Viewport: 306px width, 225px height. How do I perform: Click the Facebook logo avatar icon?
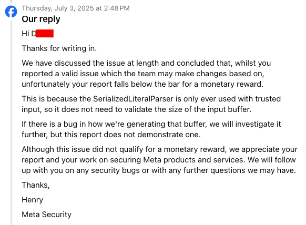(x=11, y=12)
